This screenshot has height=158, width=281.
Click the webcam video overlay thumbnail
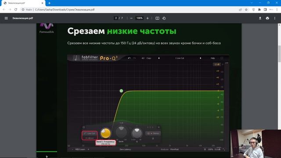[x=256, y=144]
